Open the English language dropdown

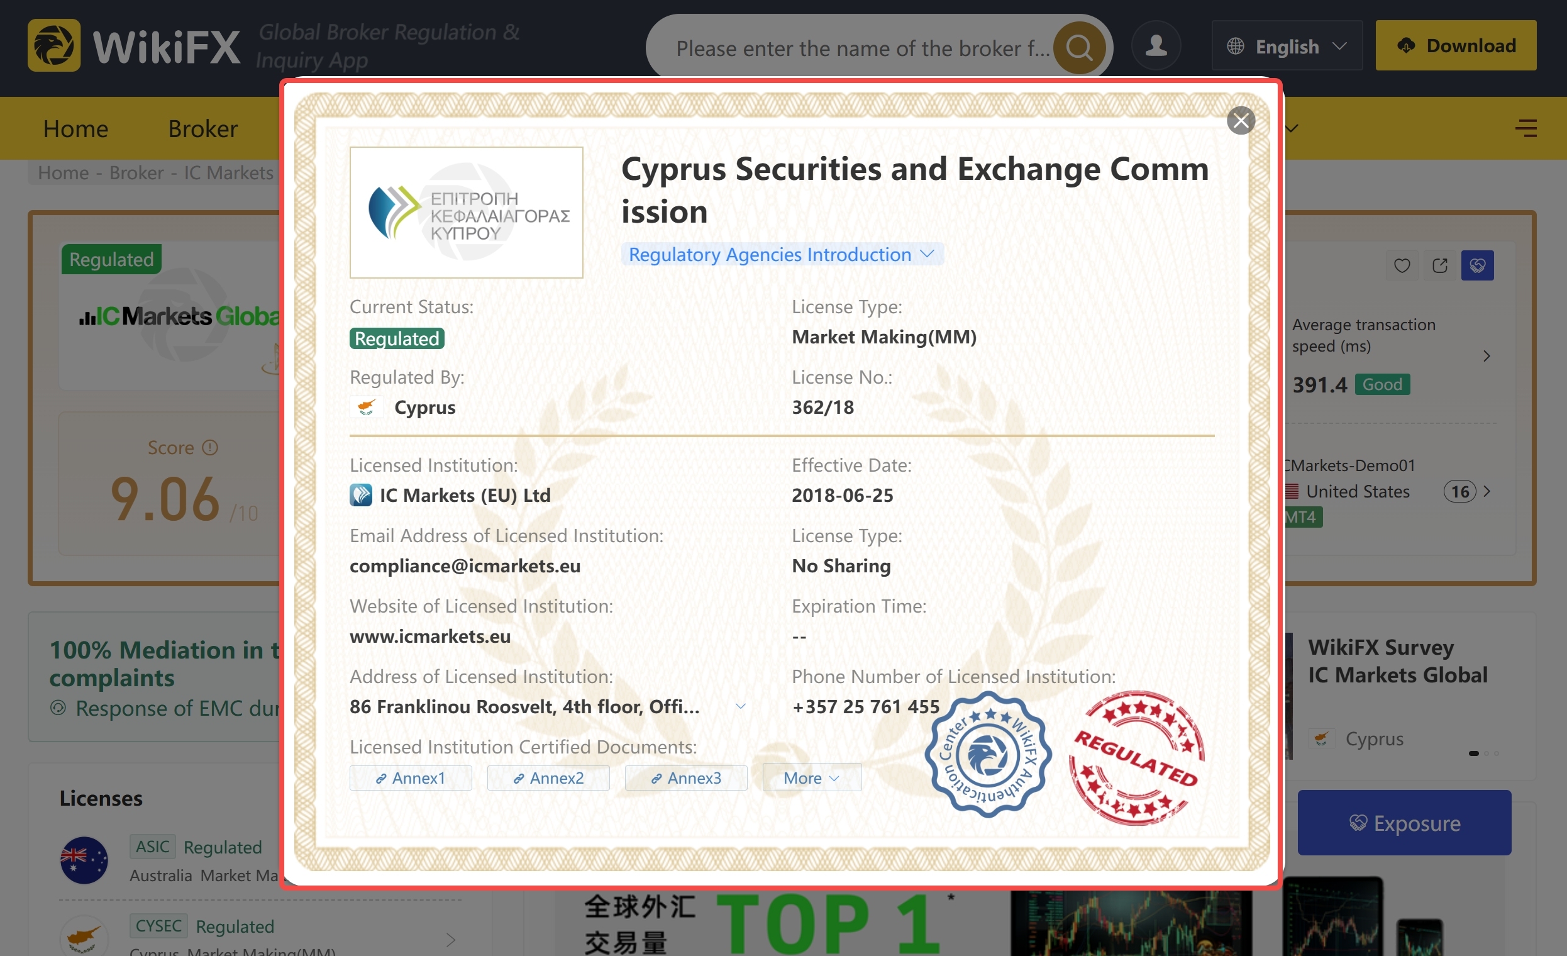coord(1287,46)
